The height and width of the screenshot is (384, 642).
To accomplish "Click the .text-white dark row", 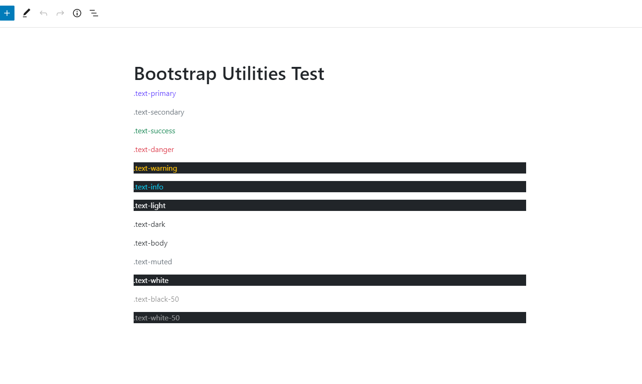I will point(151,280).
